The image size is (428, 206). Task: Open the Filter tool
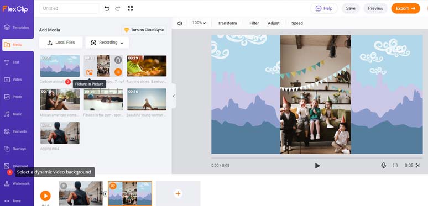[254, 23]
